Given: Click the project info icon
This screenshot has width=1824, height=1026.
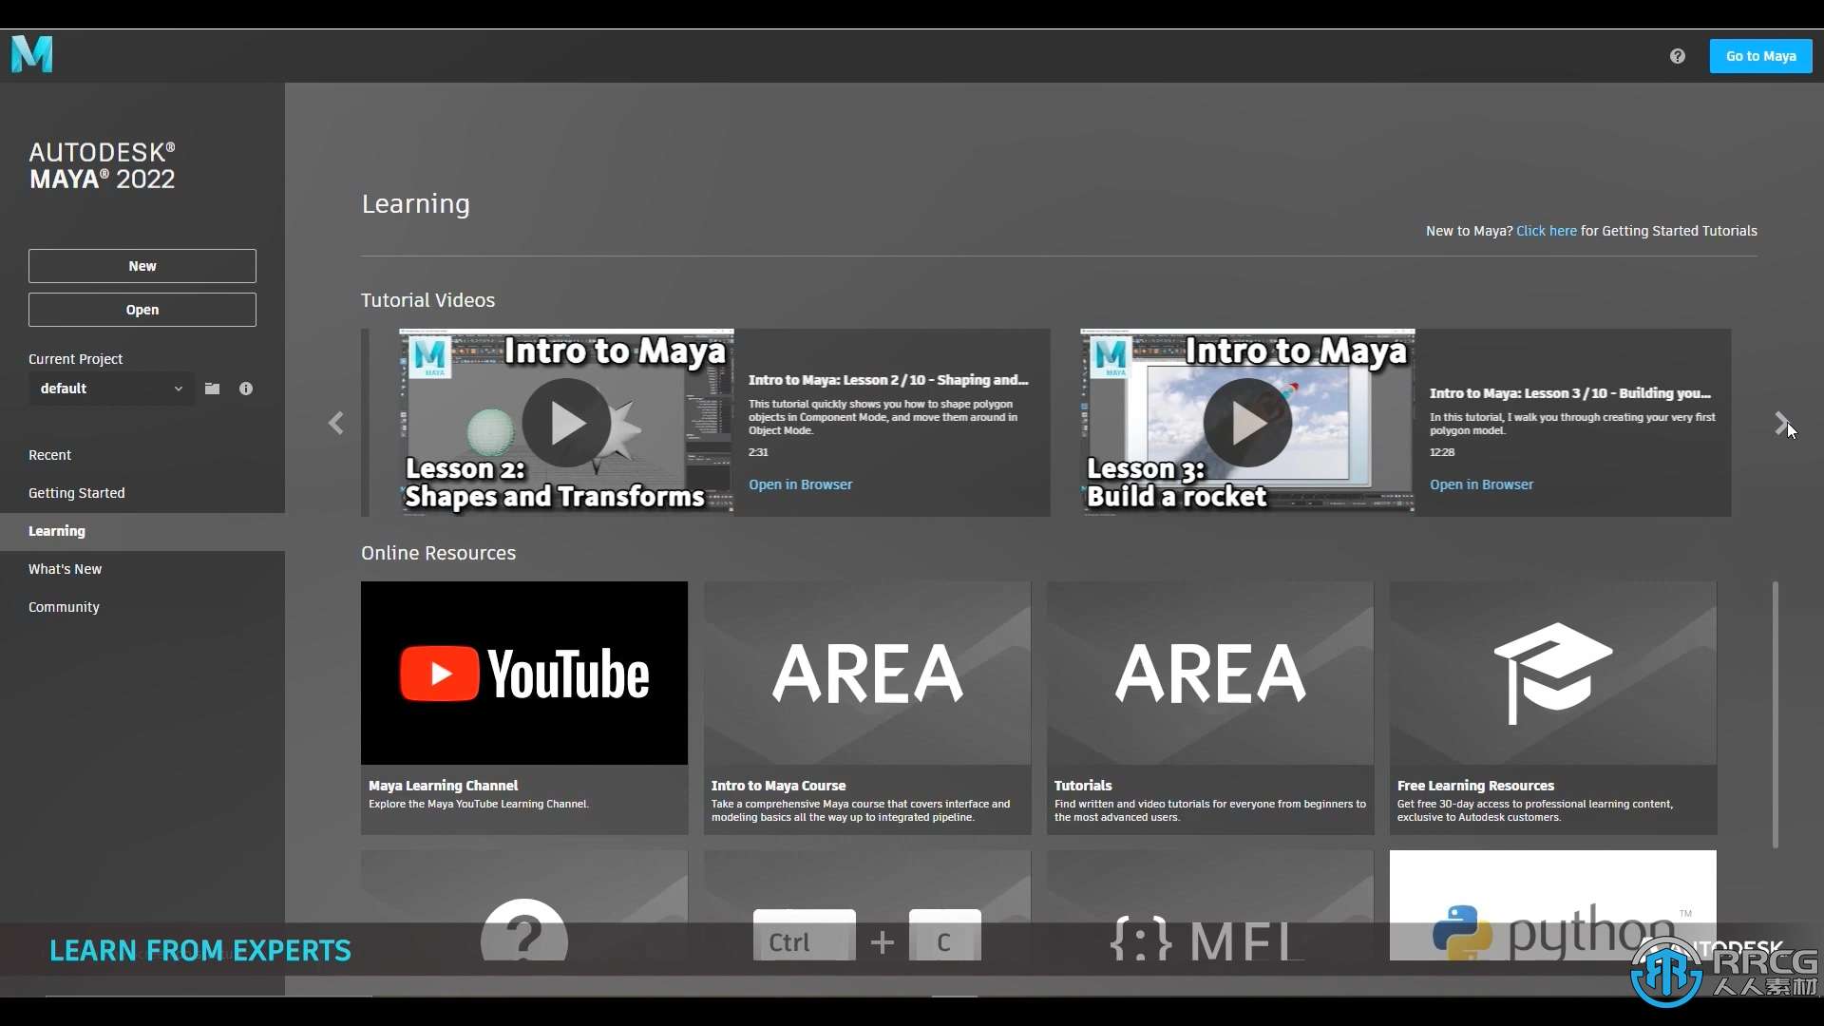Looking at the screenshot, I should (x=246, y=389).
